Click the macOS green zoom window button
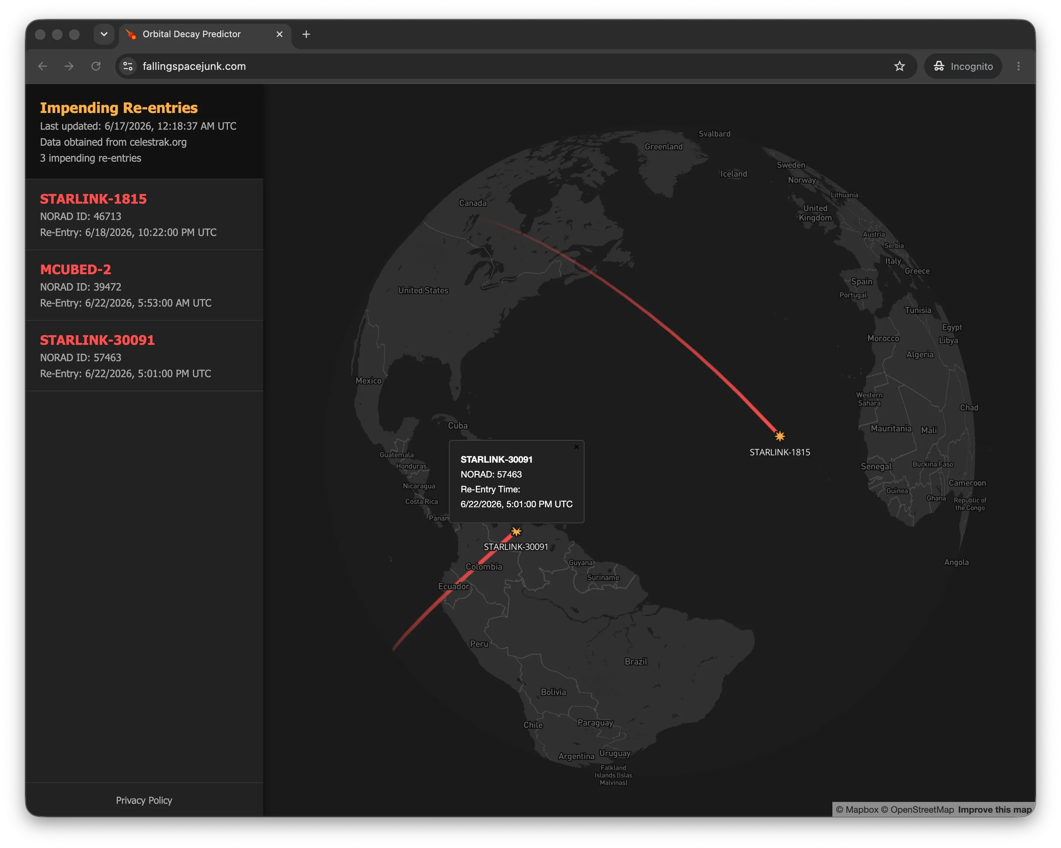 pyautogui.click(x=74, y=35)
